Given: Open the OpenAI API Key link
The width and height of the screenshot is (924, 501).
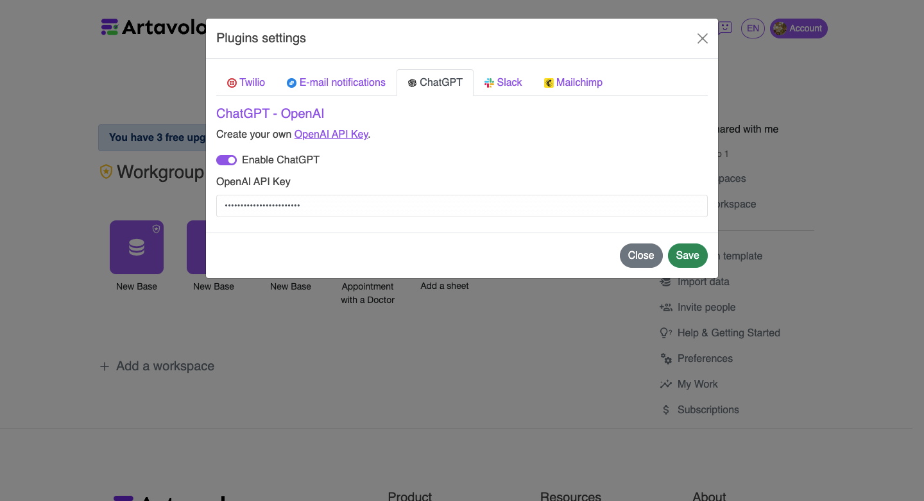Looking at the screenshot, I should [331, 134].
